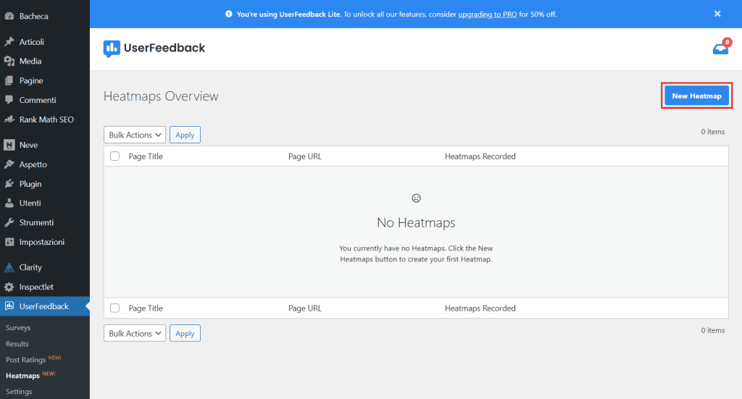This screenshot has height=399, width=742.
Task: Click the bottom 0 items count
Action: 713,330
